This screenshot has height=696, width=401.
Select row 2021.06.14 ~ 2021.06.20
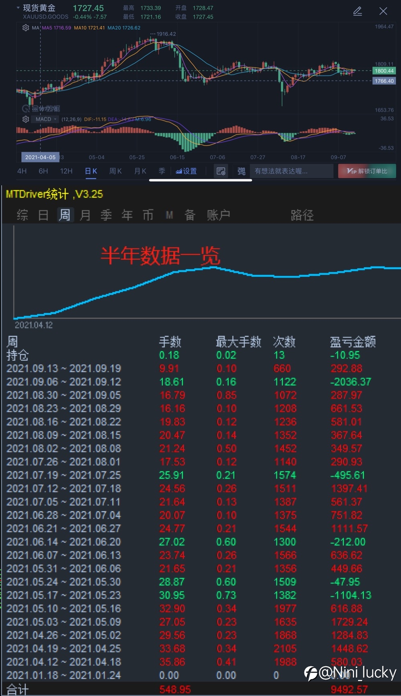pos(200,542)
